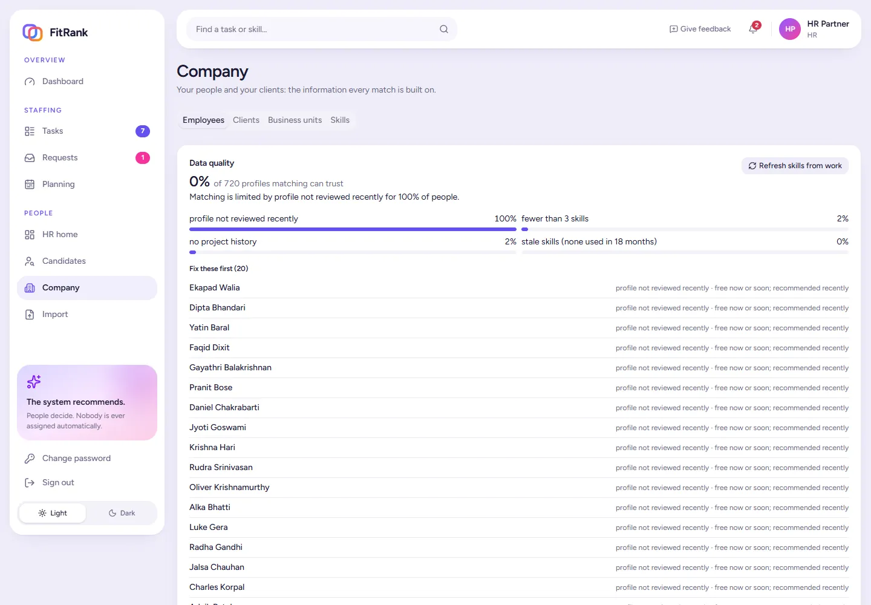Screen dimensions: 871x605
Task: Click the stale skills progress bar
Action: tap(685, 252)
